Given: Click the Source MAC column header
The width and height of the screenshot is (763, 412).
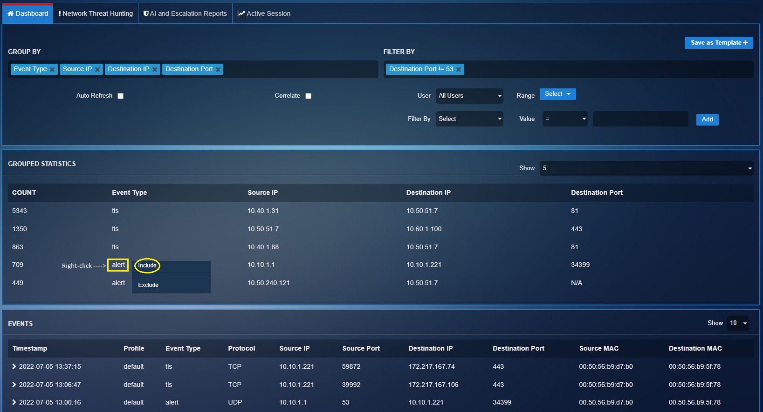Looking at the screenshot, I should point(599,348).
